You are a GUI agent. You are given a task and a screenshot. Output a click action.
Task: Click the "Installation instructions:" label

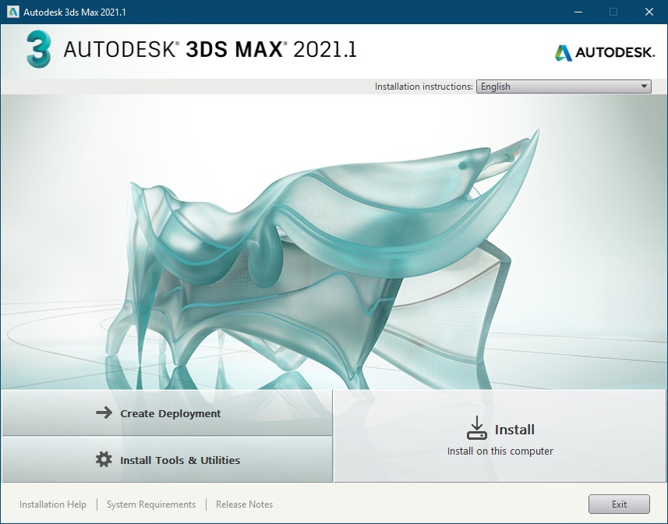tap(423, 87)
